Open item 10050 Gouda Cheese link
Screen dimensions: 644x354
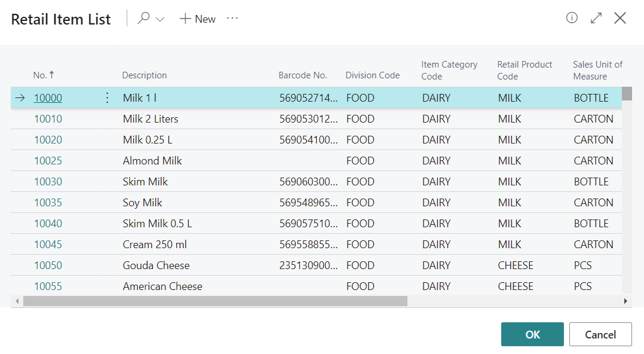[x=48, y=265]
